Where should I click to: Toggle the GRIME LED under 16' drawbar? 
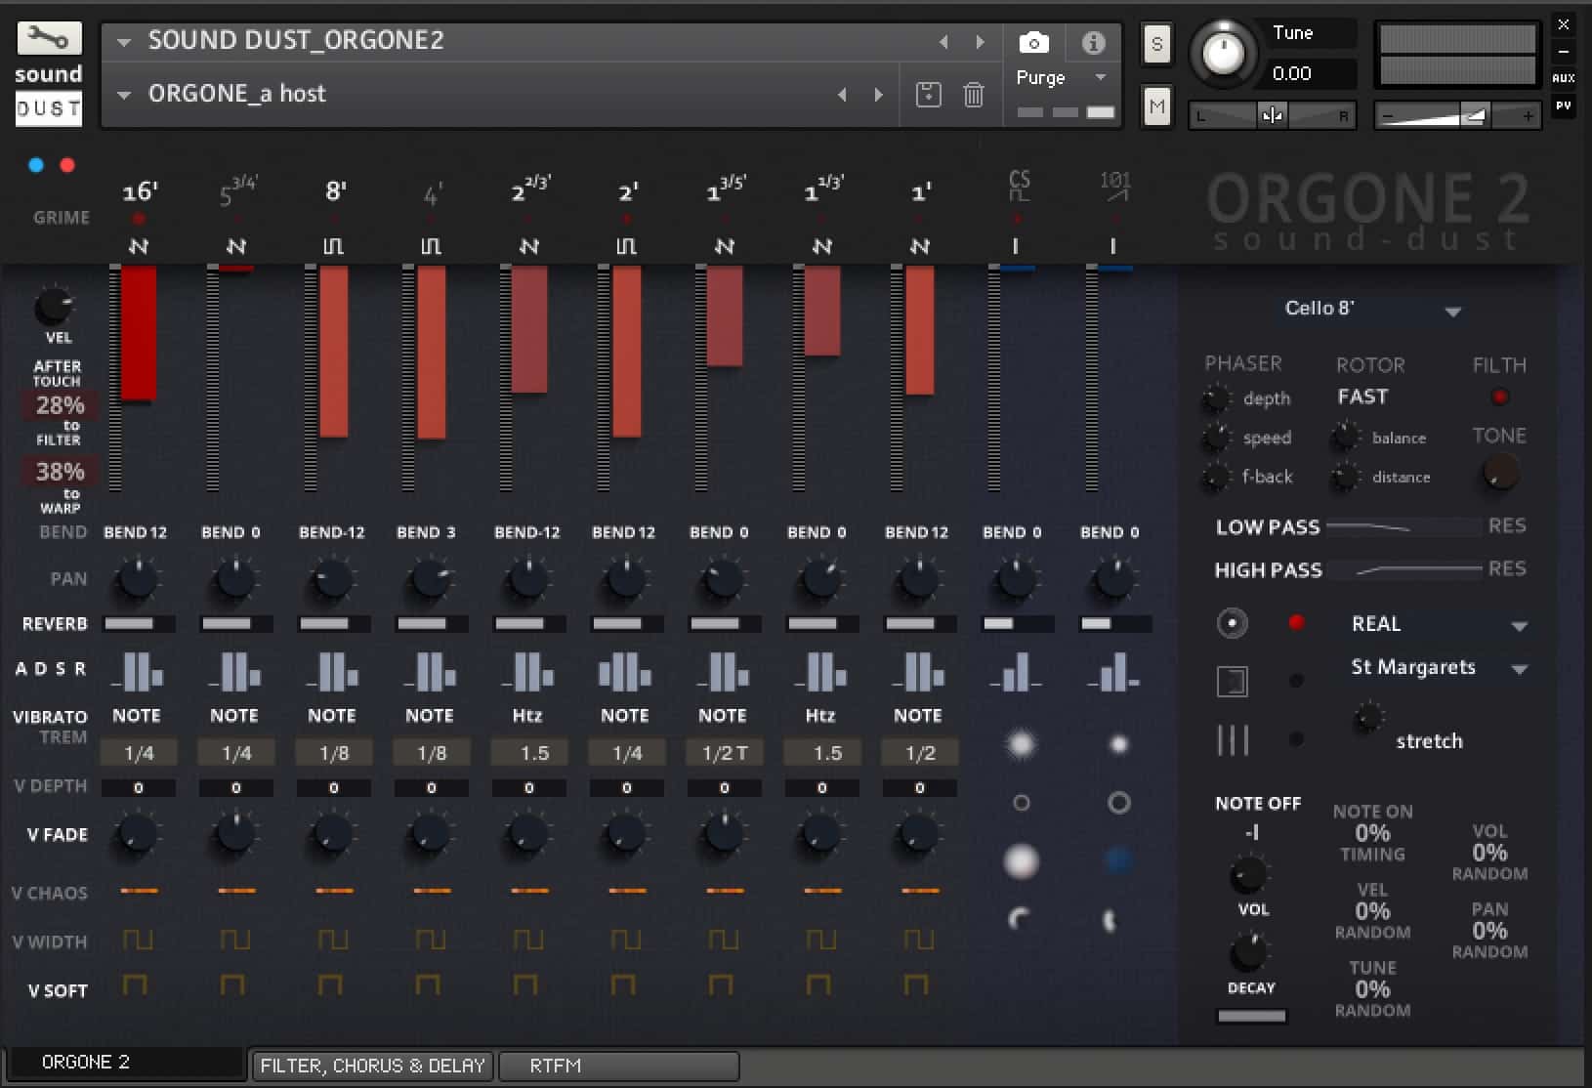point(139,219)
